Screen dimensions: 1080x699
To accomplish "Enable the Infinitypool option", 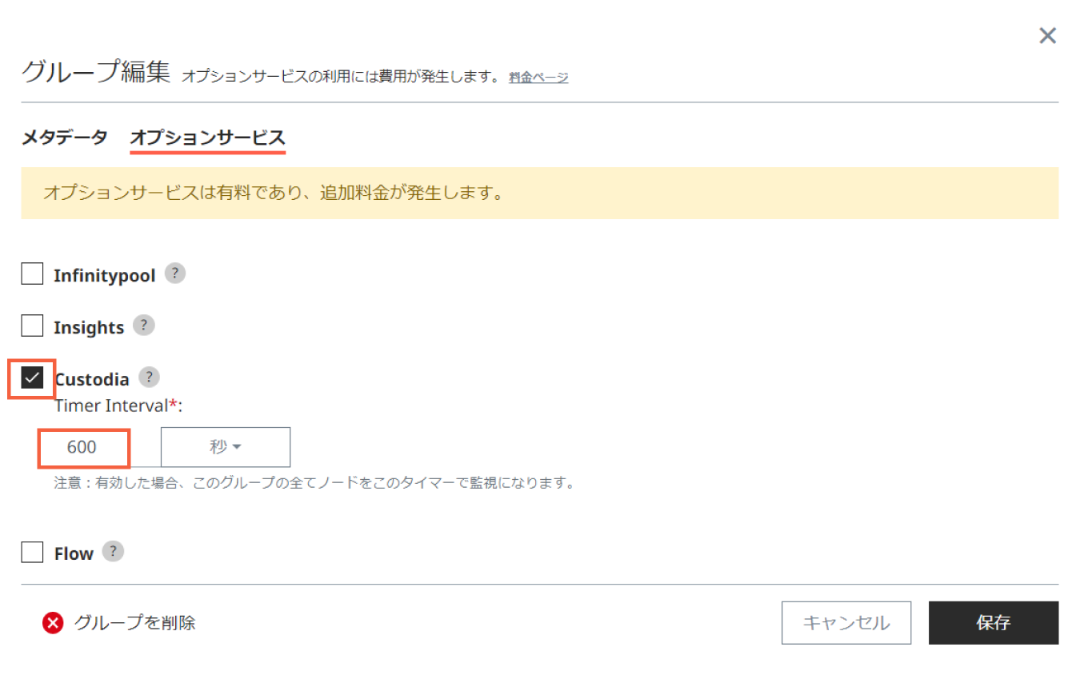I will 32,274.
